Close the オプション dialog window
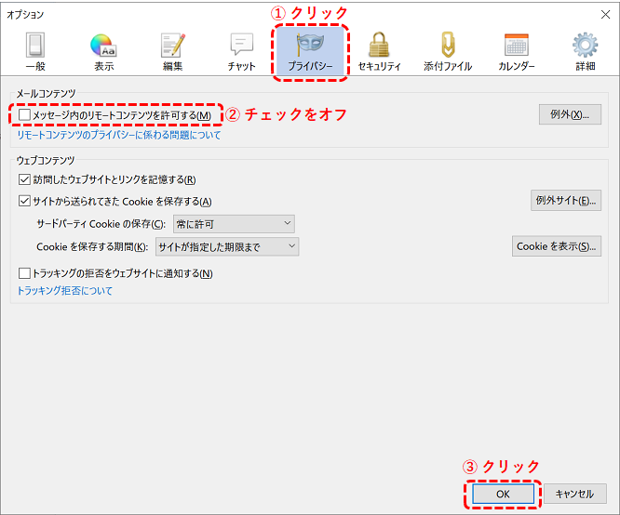 [x=605, y=15]
